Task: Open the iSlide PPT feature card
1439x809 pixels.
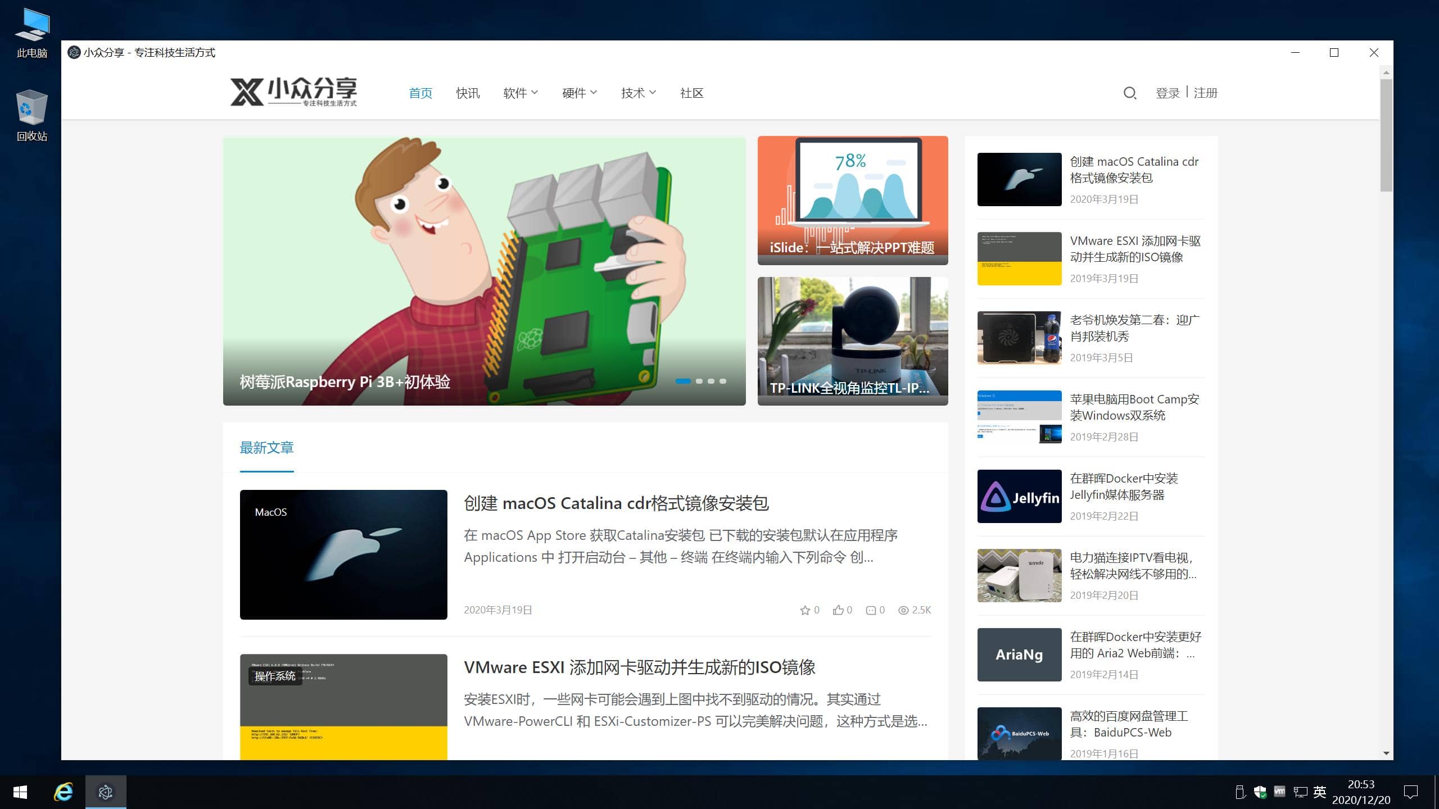Action: pos(853,201)
